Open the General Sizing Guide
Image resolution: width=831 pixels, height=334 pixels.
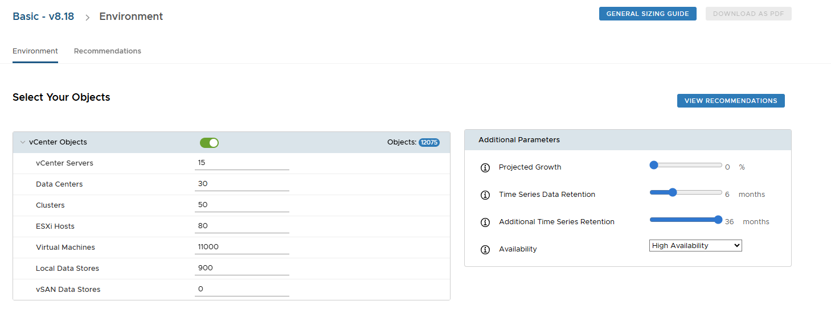point(648,14)
